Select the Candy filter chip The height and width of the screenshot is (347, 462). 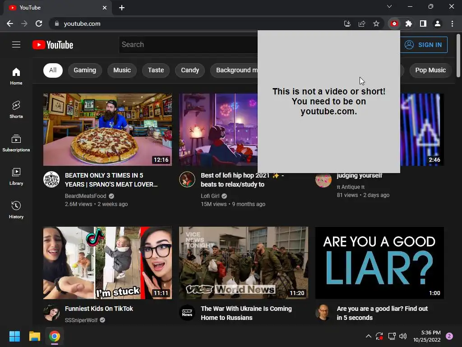click(190, 70)
